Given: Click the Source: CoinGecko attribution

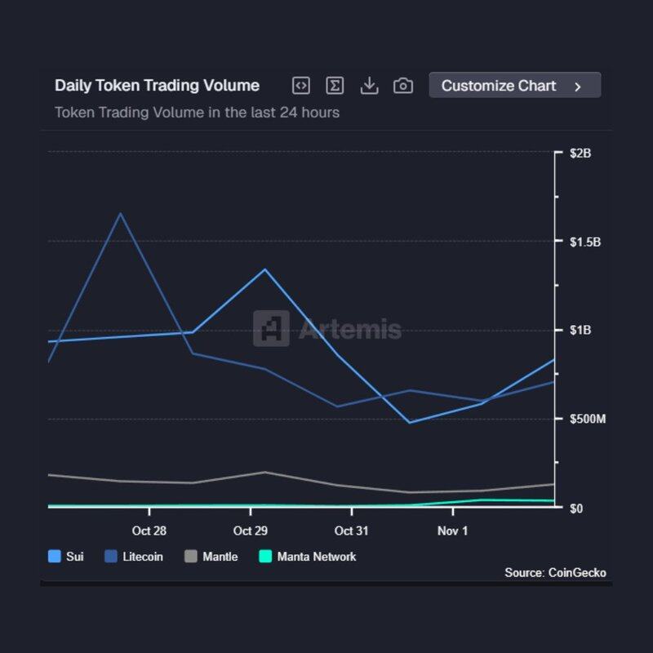Looking at the screenshot, I should [555, 573].
